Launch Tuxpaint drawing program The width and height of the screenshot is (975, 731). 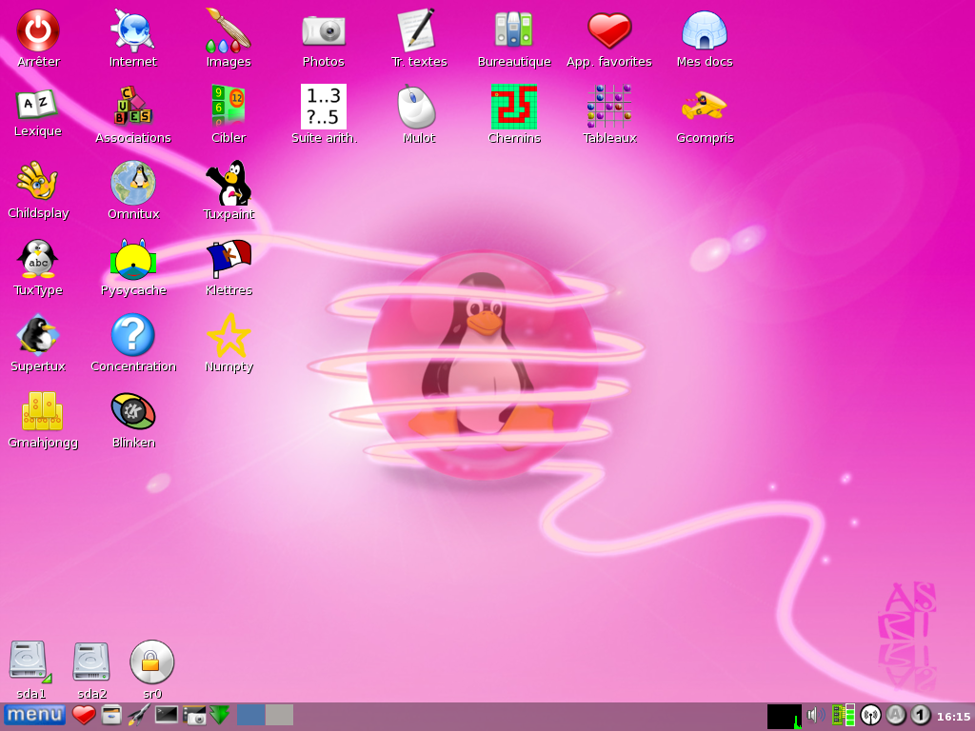point(229,183)
